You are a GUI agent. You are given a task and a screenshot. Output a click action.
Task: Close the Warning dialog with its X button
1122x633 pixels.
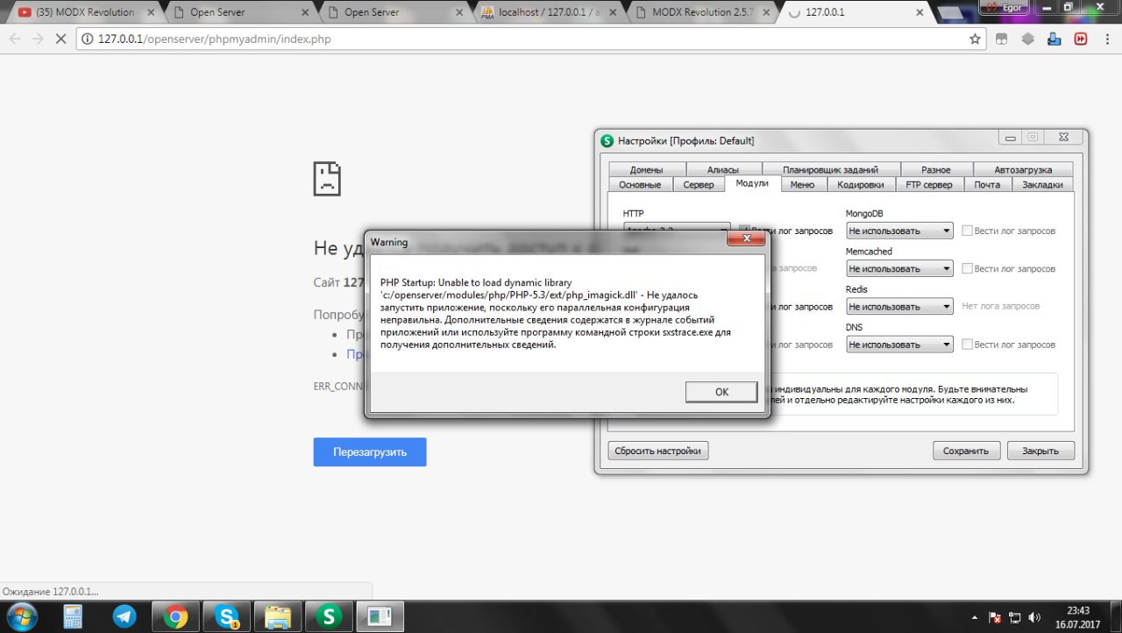click(x=747, y=238)
